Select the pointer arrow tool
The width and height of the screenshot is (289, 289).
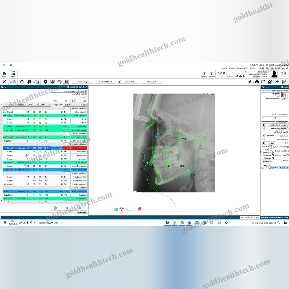point(250,82)
